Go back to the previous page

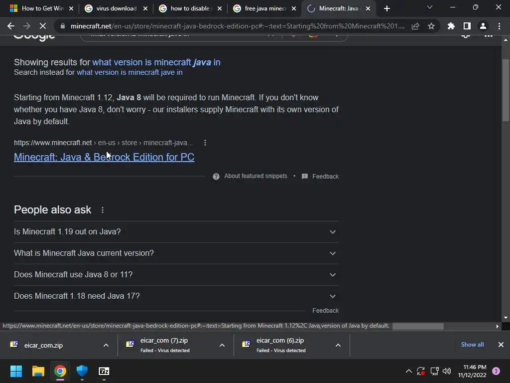point(11,26)
